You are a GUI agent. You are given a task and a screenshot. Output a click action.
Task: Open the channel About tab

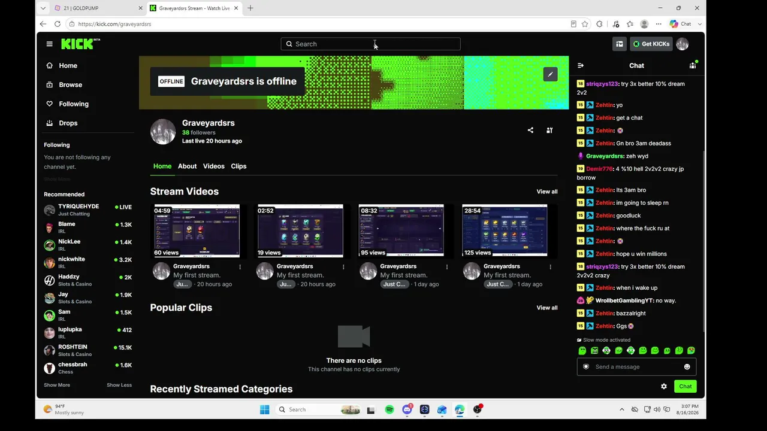click(x=187, y=166)
